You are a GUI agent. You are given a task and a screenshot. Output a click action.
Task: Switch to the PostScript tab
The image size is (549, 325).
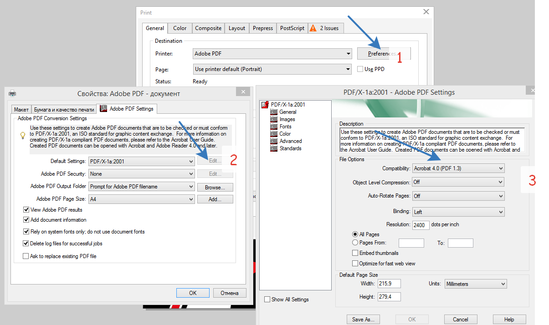(x=292, y=28)
